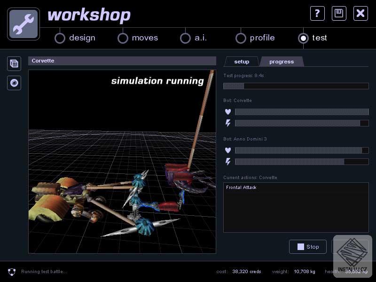Click the 'Test progress: 8.4s' label
The height and width of the screenshot is (282, 376).
click(x=243, y=76)
